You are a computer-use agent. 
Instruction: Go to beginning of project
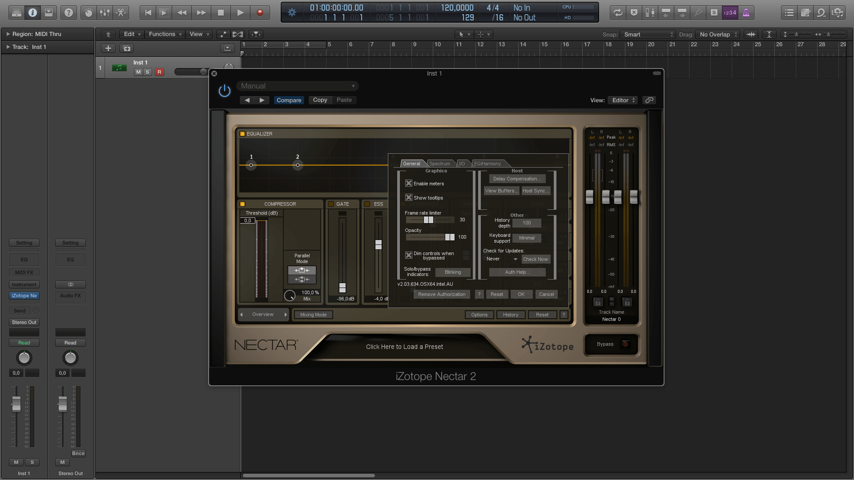[148, 13]
